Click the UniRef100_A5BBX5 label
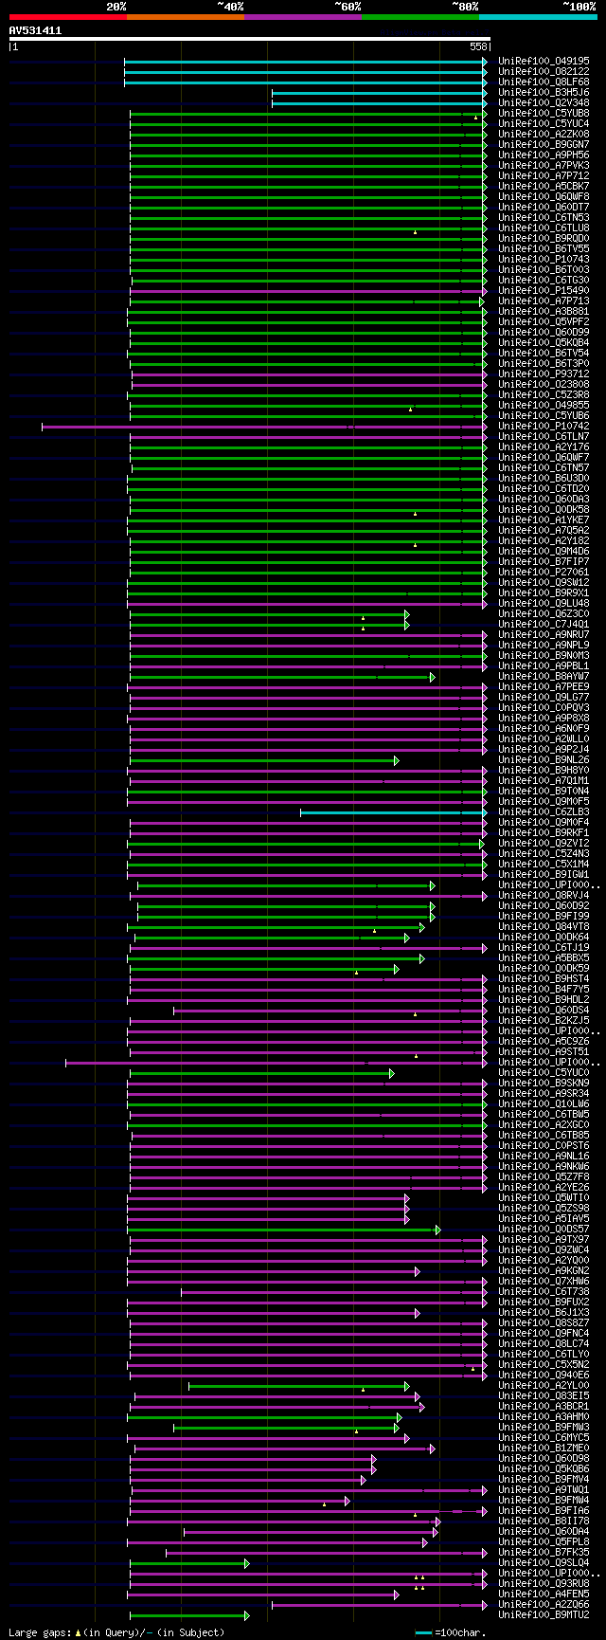 pos(544,957)
